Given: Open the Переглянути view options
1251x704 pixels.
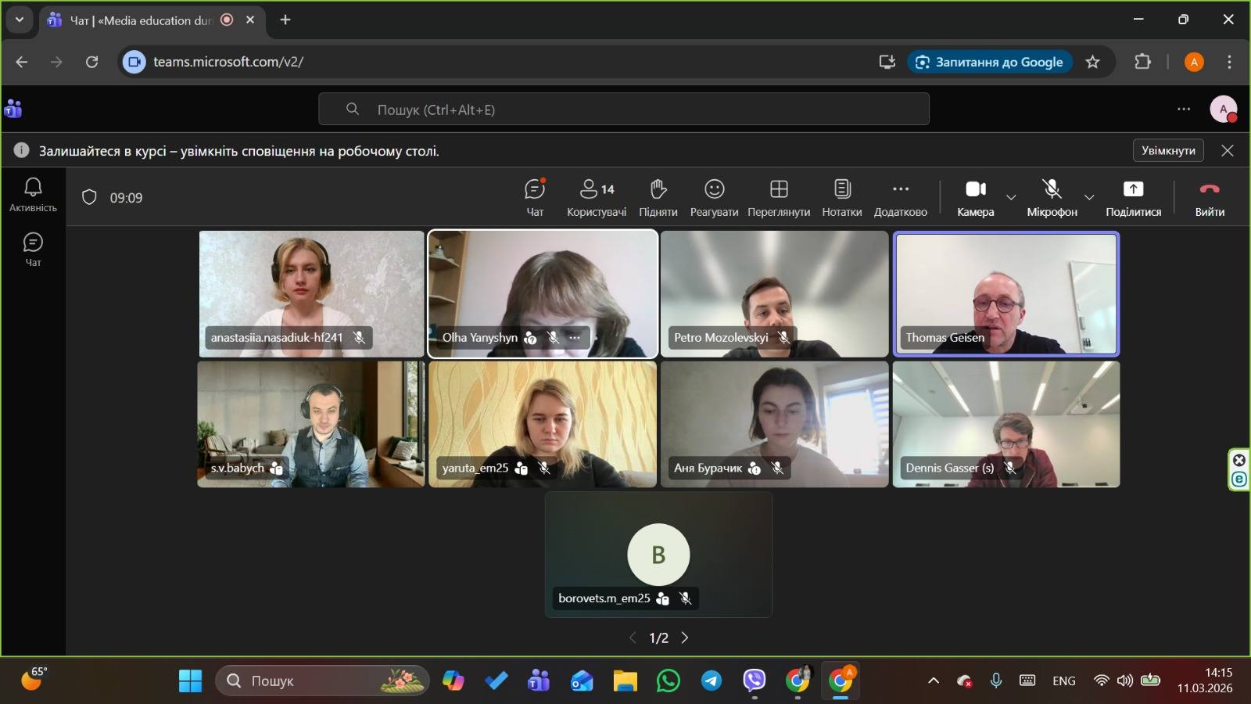Looking at the screenshot, I should [779, 197].
